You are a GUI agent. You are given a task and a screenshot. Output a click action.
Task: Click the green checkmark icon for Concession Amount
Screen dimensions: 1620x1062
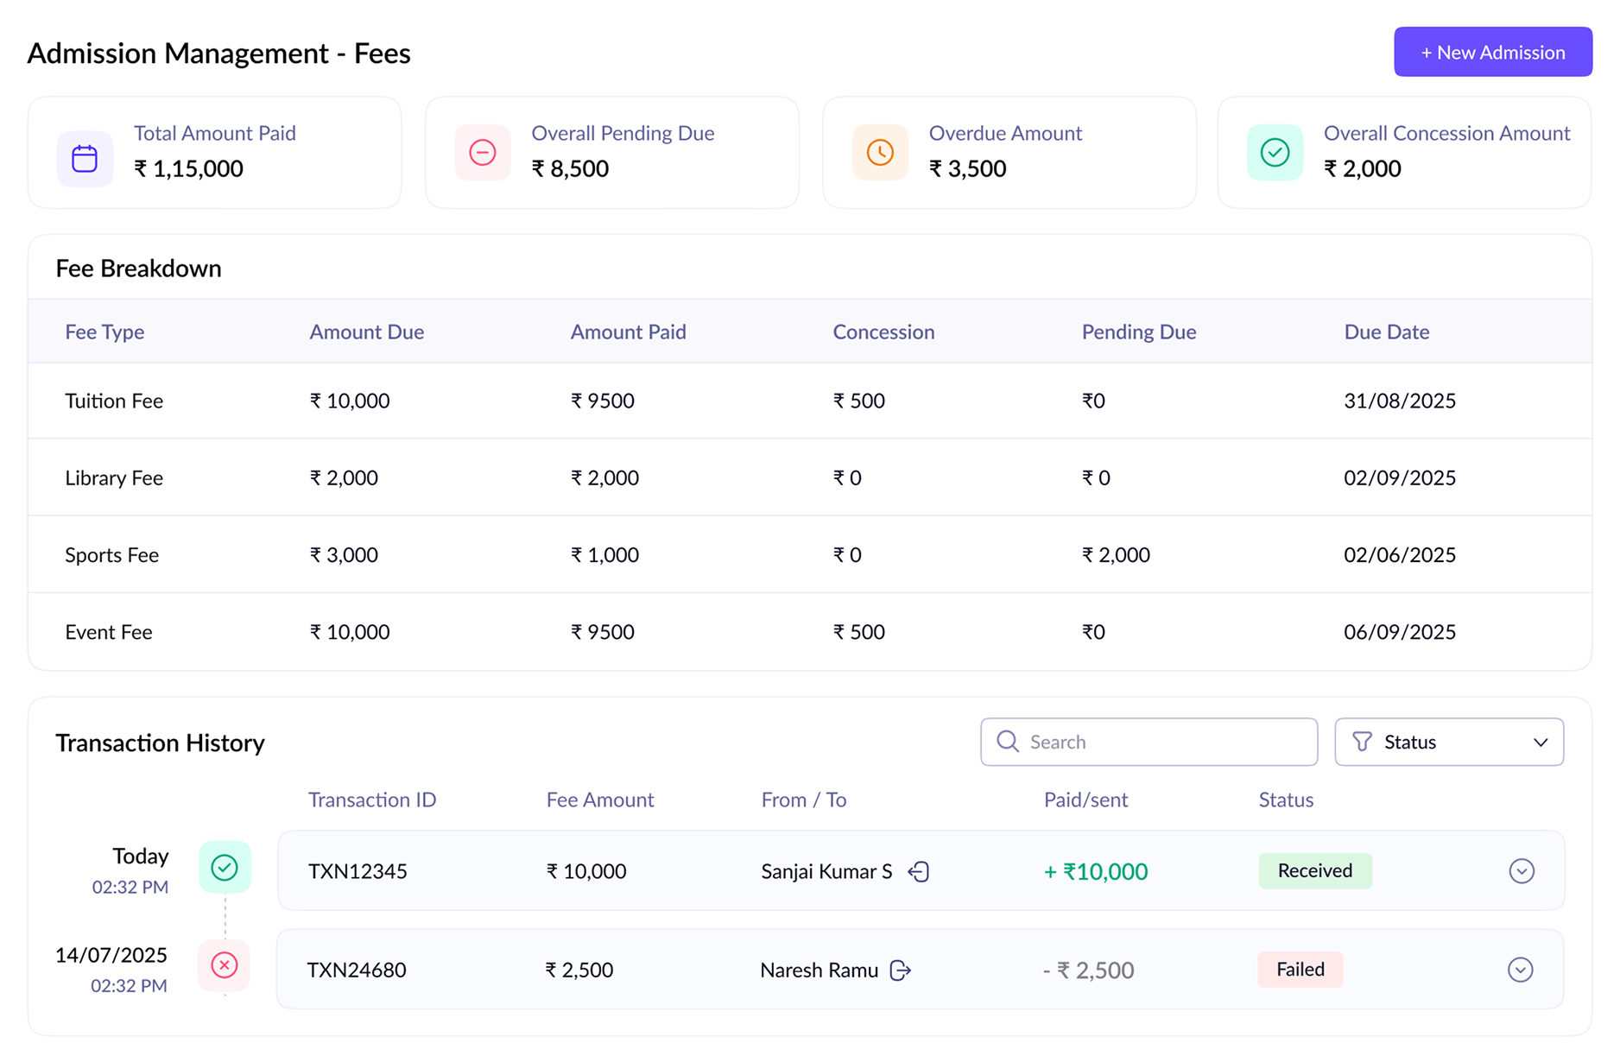[x=1275, y=153]
